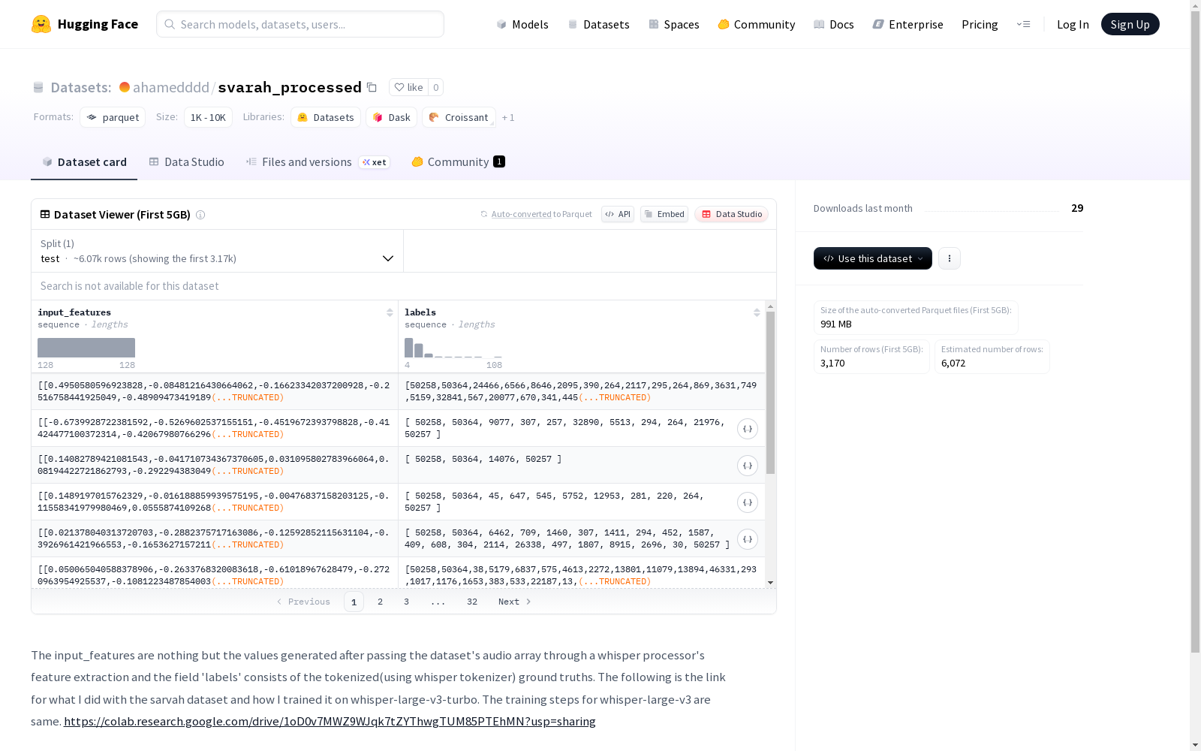
Task: Open the Enterprise menu item
Action: tap(908, 24)
